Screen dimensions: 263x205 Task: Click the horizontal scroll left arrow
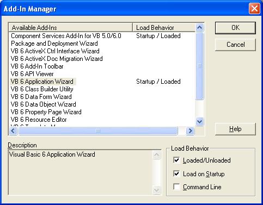coord(13,131)
